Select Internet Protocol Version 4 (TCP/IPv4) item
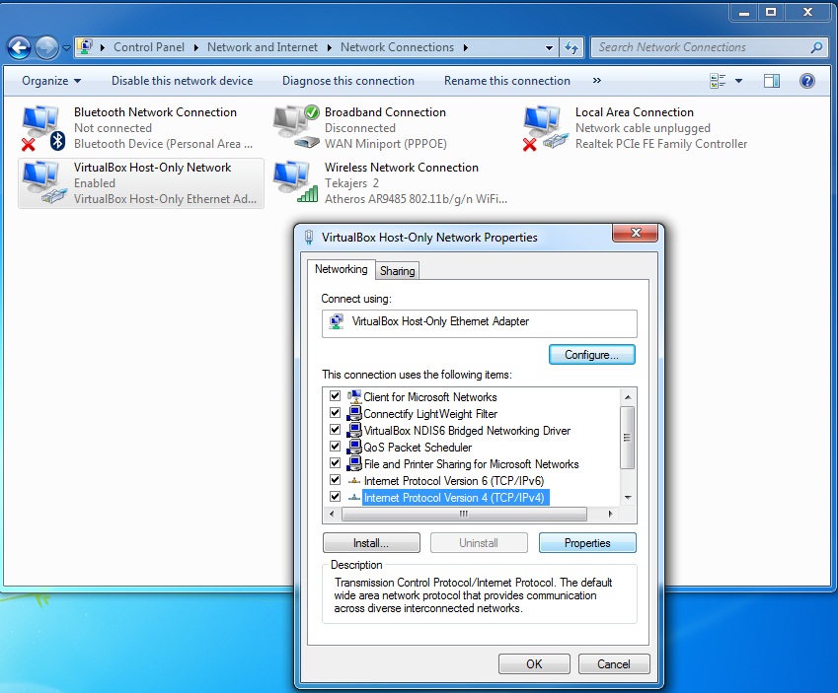The height and width of the screenshot is (693, 838). [x=455, y=498]
